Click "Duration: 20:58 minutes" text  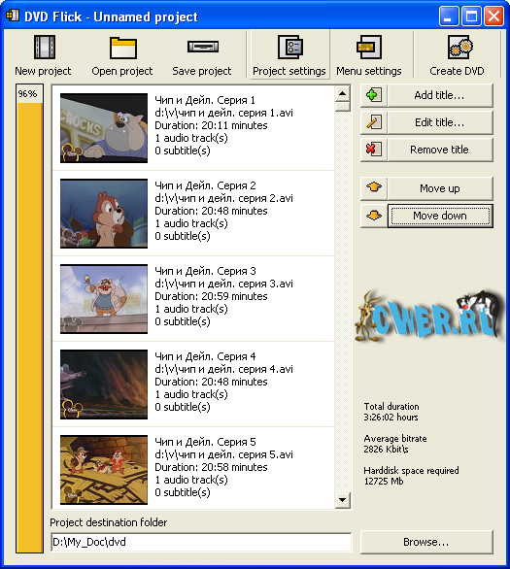pos(211,467)
